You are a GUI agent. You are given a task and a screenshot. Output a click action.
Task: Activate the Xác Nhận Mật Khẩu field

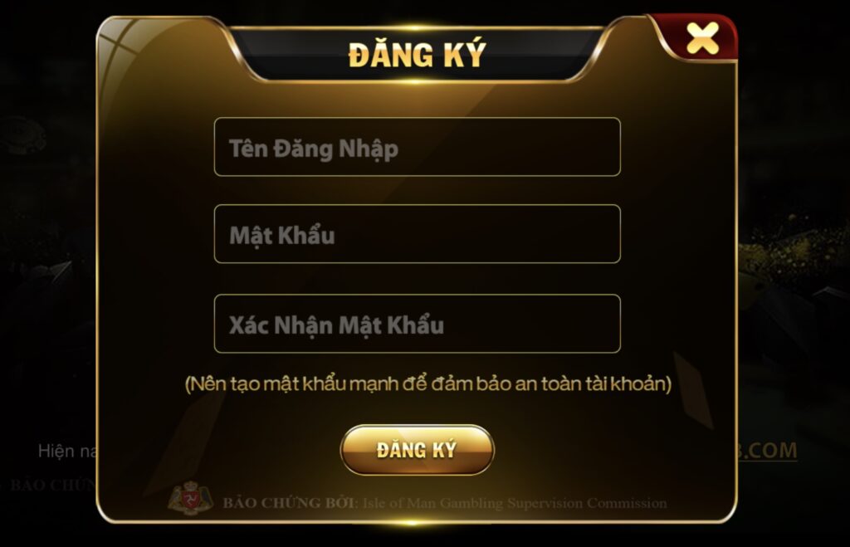pyautogui.click(x=418, y=324)
